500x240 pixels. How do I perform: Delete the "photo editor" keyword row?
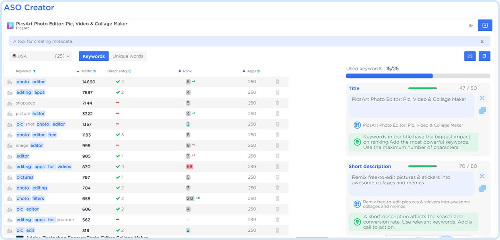point(277,82)
